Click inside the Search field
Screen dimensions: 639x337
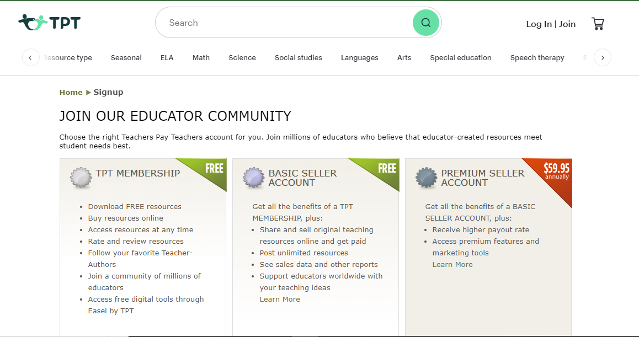click(276, 22)
